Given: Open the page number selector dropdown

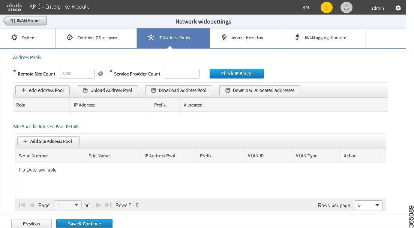Looking at the screenshot, I should [x=67, y=205].
